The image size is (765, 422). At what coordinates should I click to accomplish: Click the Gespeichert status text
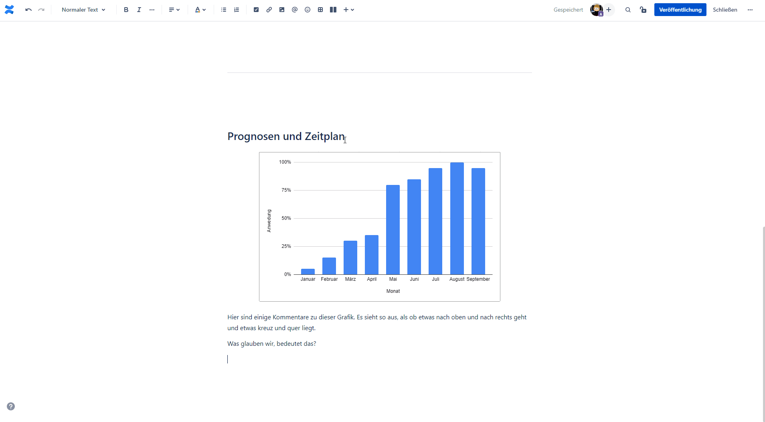click(568, 10)
